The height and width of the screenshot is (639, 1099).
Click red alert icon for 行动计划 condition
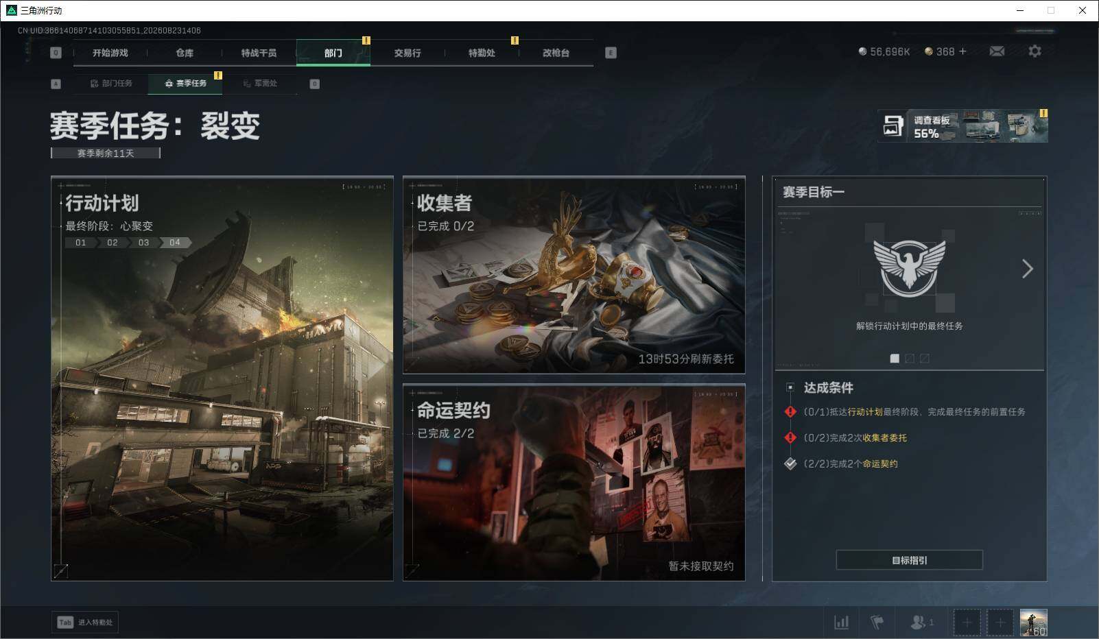pos(790,412)
